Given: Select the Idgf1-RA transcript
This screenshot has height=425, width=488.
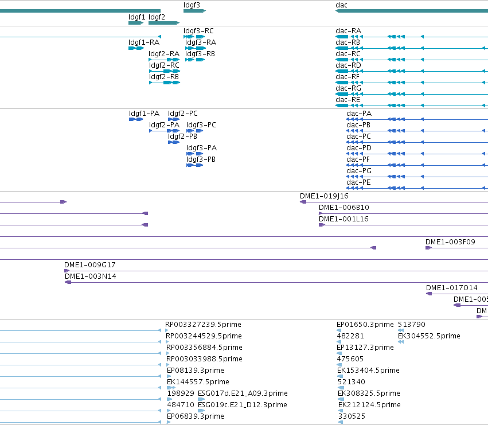Looking at the screenshot, I should pos(136,48).
